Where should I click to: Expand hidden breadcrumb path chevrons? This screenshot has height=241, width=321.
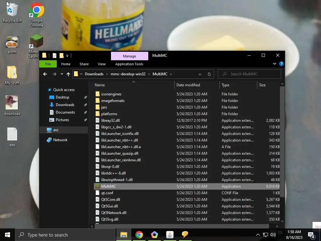point(81,74)
